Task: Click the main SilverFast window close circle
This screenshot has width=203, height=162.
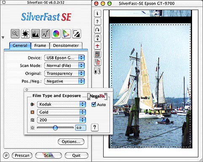Action: [x=4, y=3]
